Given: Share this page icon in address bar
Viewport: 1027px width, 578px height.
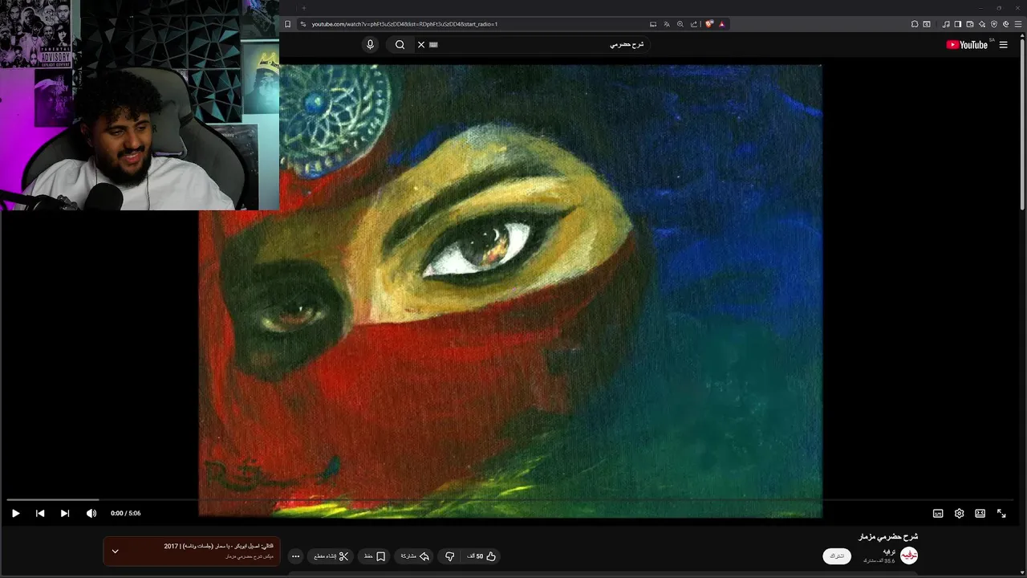Looking at the screenshot, I should point(693,24).
